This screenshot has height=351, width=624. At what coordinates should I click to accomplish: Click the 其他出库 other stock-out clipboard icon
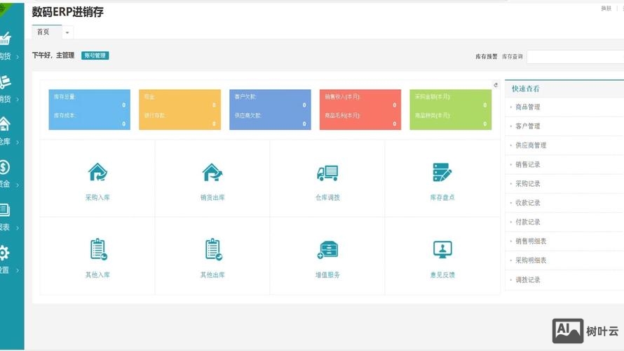pyautogui.click(x=213, y=249)
